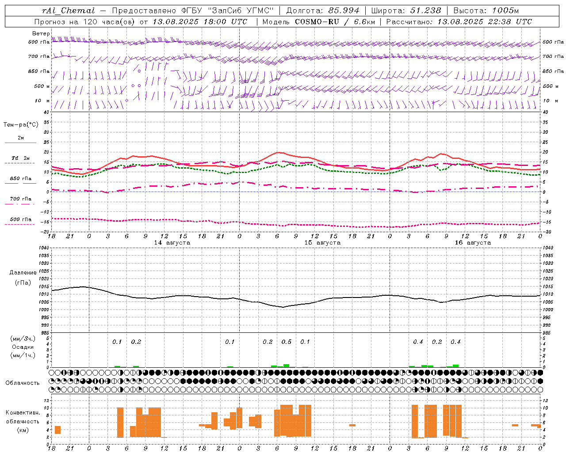Image resolution: width=566 pixels, height=452 pixels.
Task: Click the (гПа) pressure unit label
Action: 23,283
